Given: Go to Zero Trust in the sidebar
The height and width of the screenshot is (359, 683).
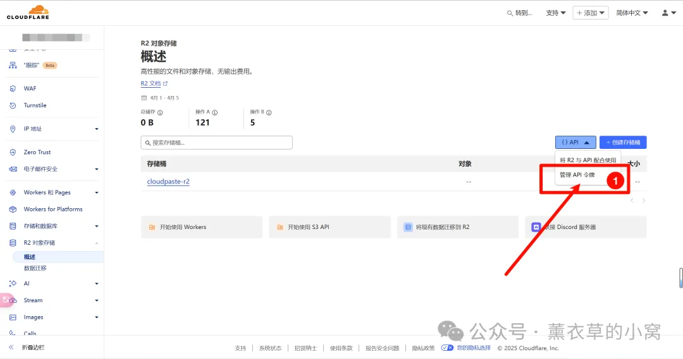Looking at the screenshot, I should coord(37,153).
